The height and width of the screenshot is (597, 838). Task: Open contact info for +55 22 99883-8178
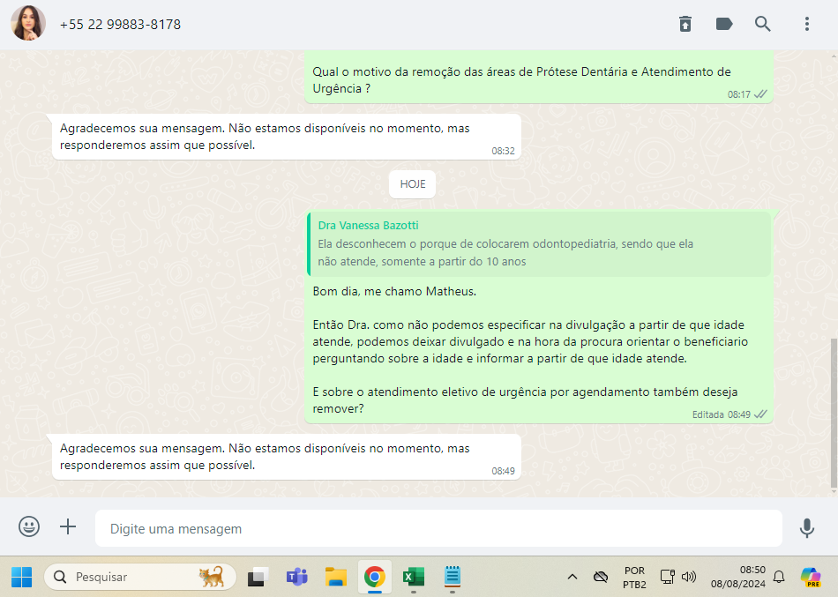[120, 25]
